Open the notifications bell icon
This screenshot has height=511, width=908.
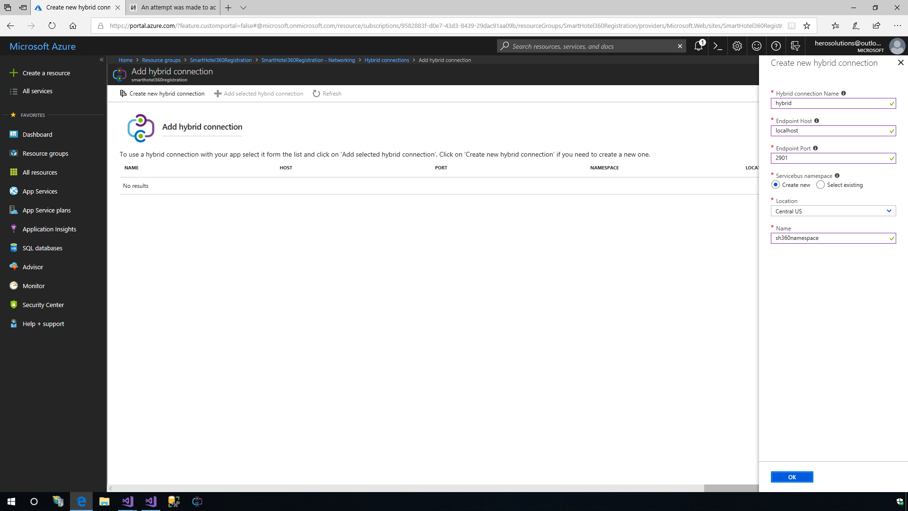[698, 46]
